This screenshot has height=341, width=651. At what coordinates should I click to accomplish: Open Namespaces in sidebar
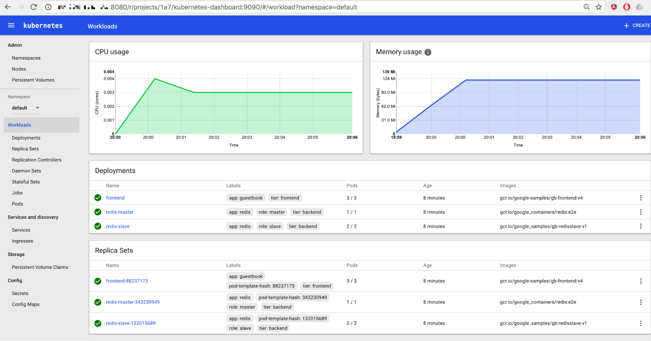pyautogui.click(x=26, y=58)
